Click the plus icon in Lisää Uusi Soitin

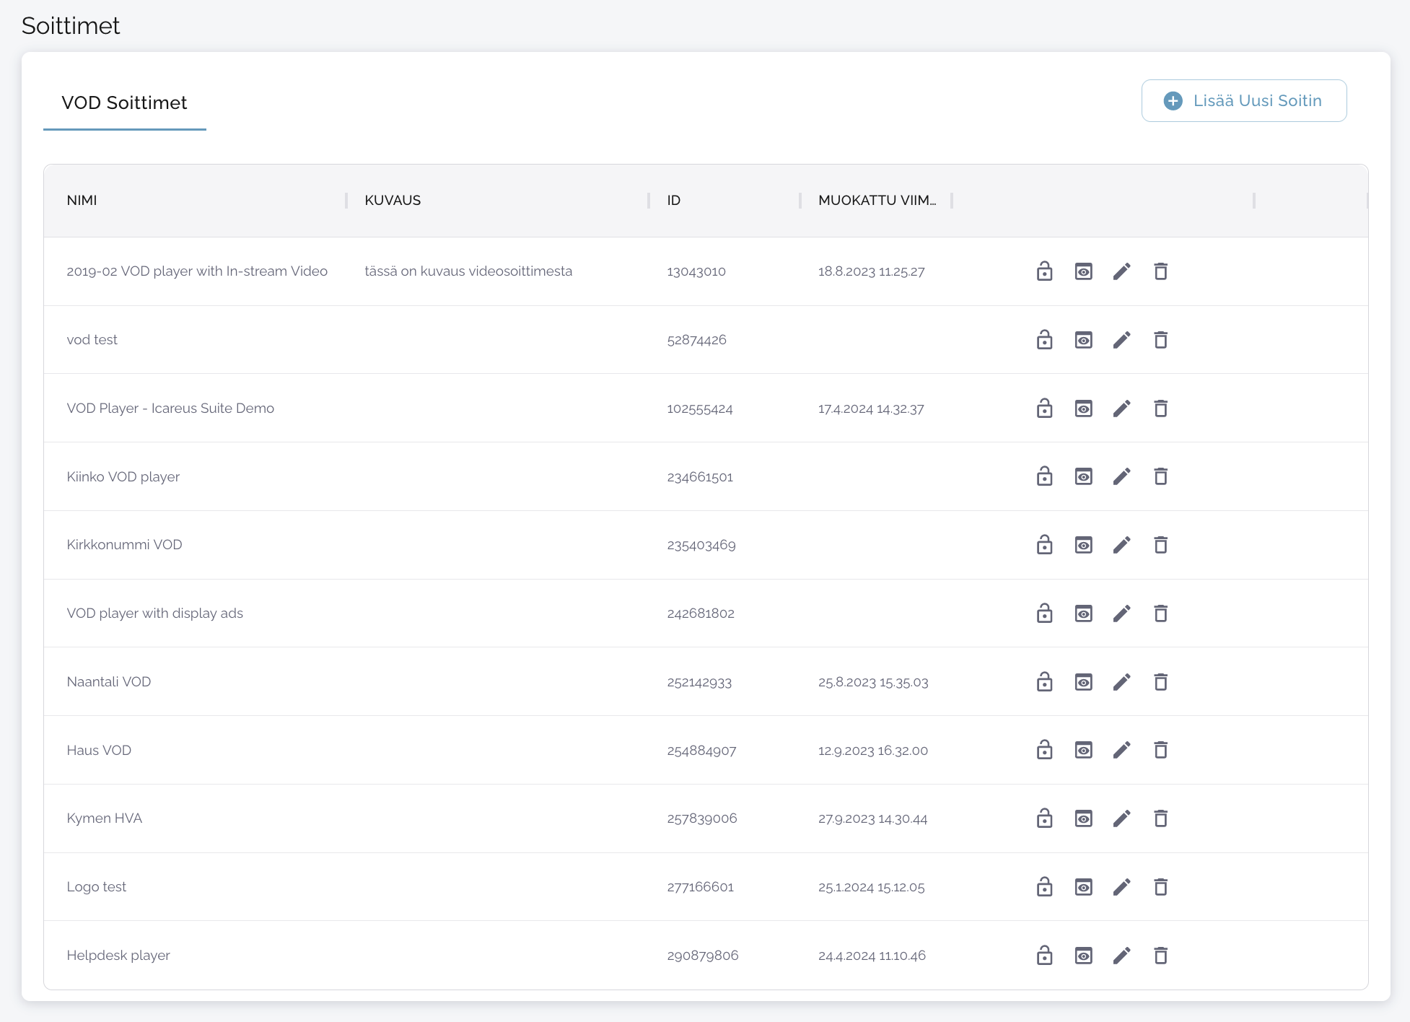pos(1173,101)
